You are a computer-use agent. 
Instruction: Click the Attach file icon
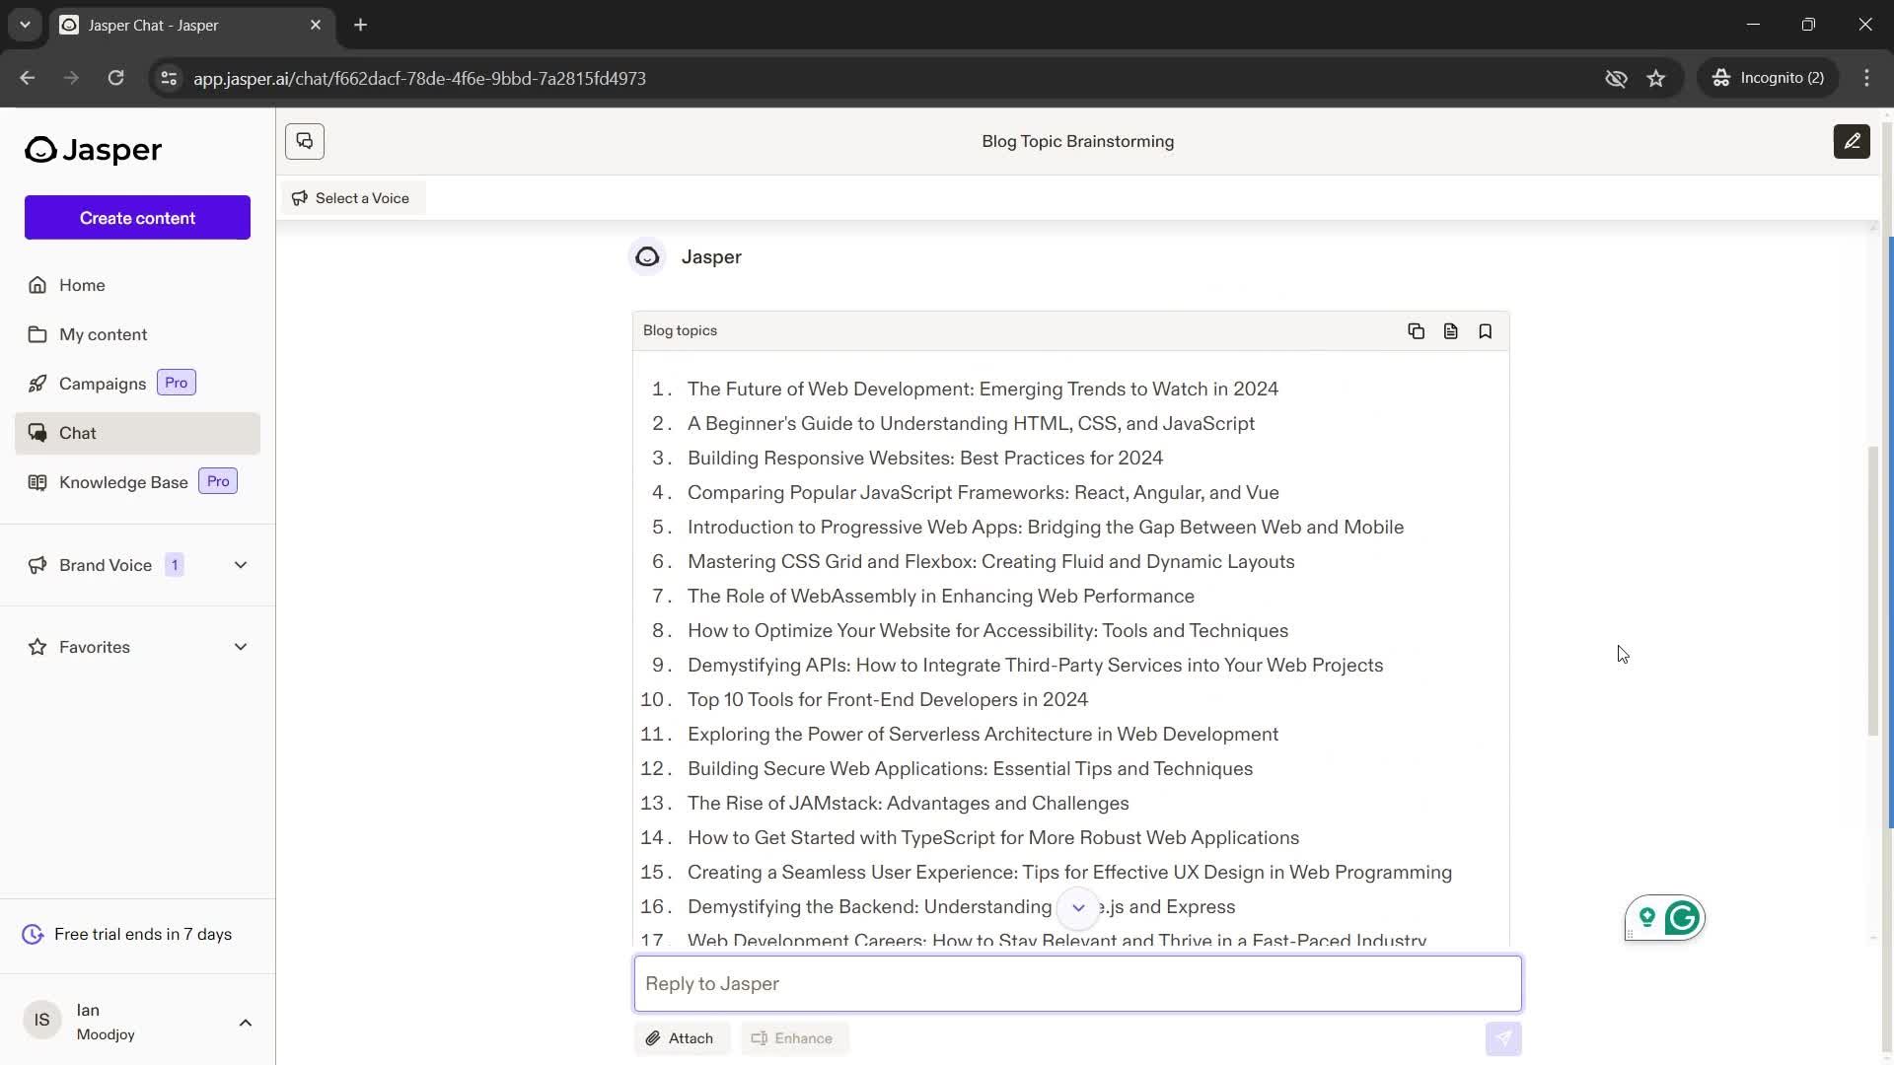tap(654, 1037)
